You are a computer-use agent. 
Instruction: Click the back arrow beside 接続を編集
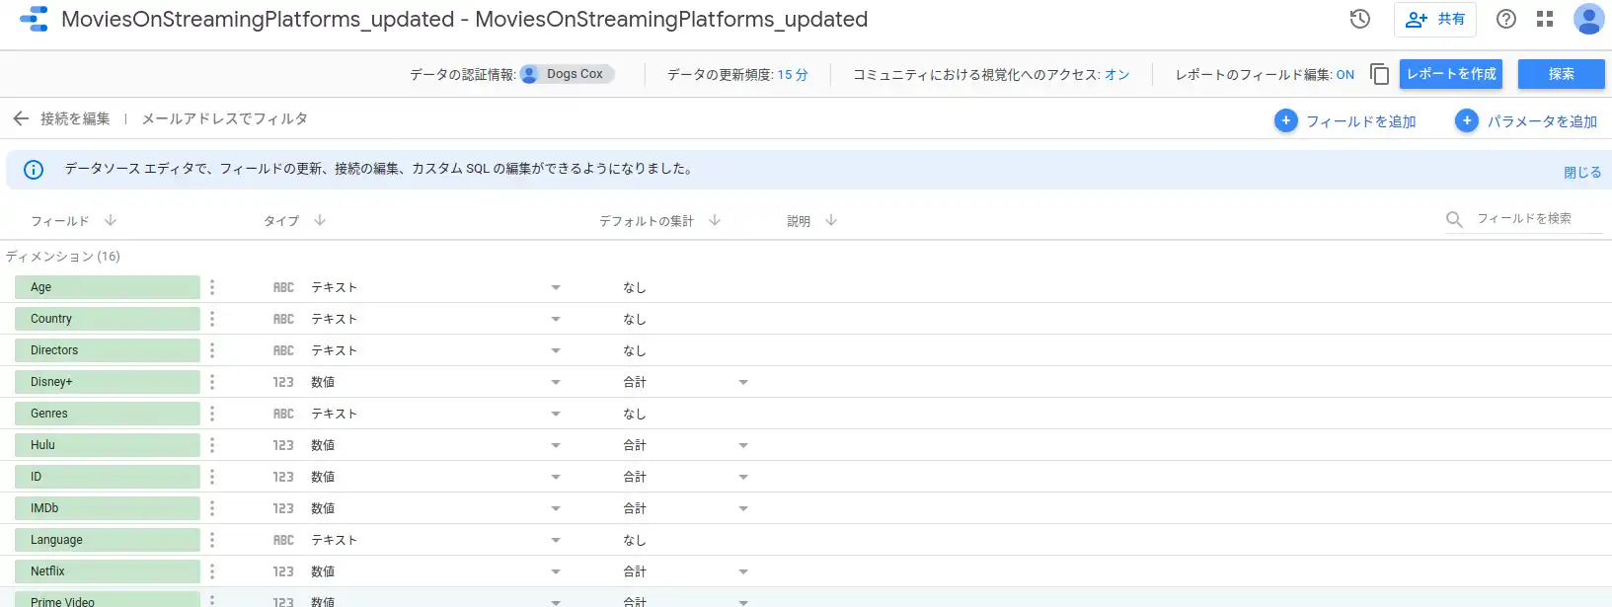(21, 118)
